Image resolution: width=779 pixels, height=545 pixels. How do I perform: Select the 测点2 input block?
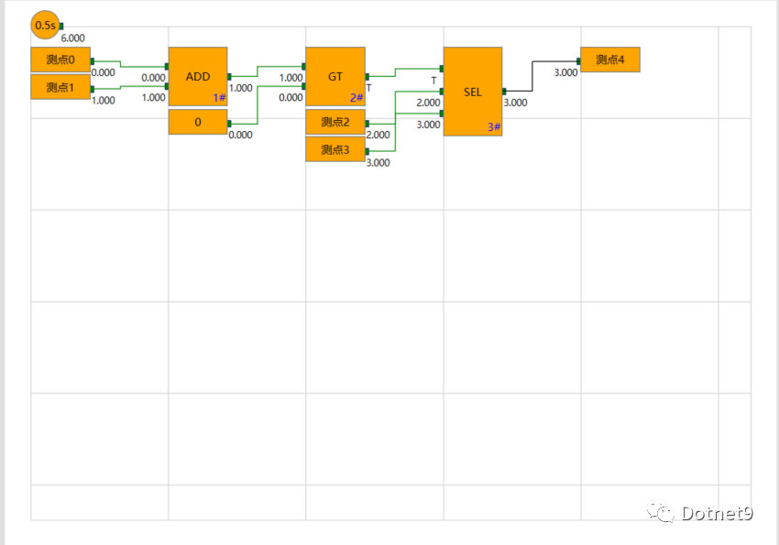click(x=335, y=122)
